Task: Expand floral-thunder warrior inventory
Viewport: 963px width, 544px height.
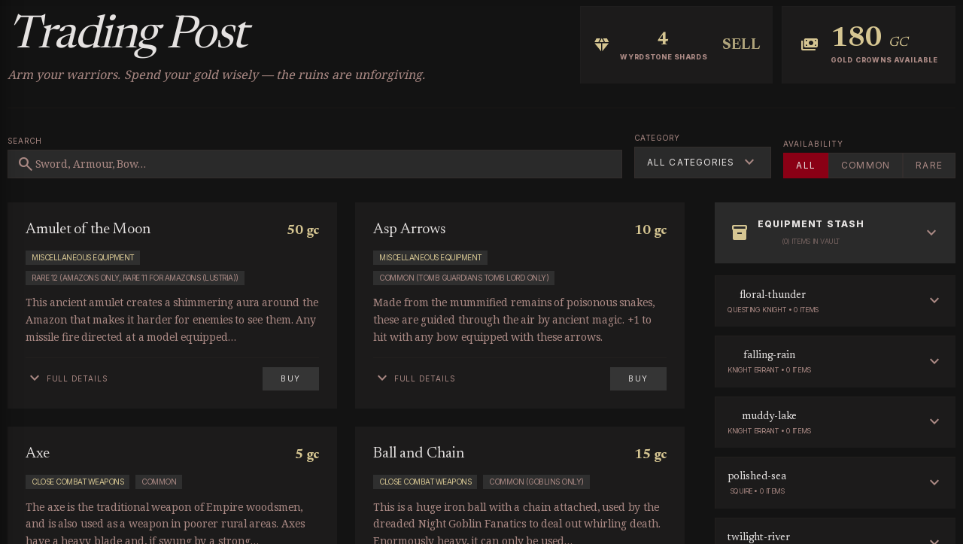Action: 934,300
